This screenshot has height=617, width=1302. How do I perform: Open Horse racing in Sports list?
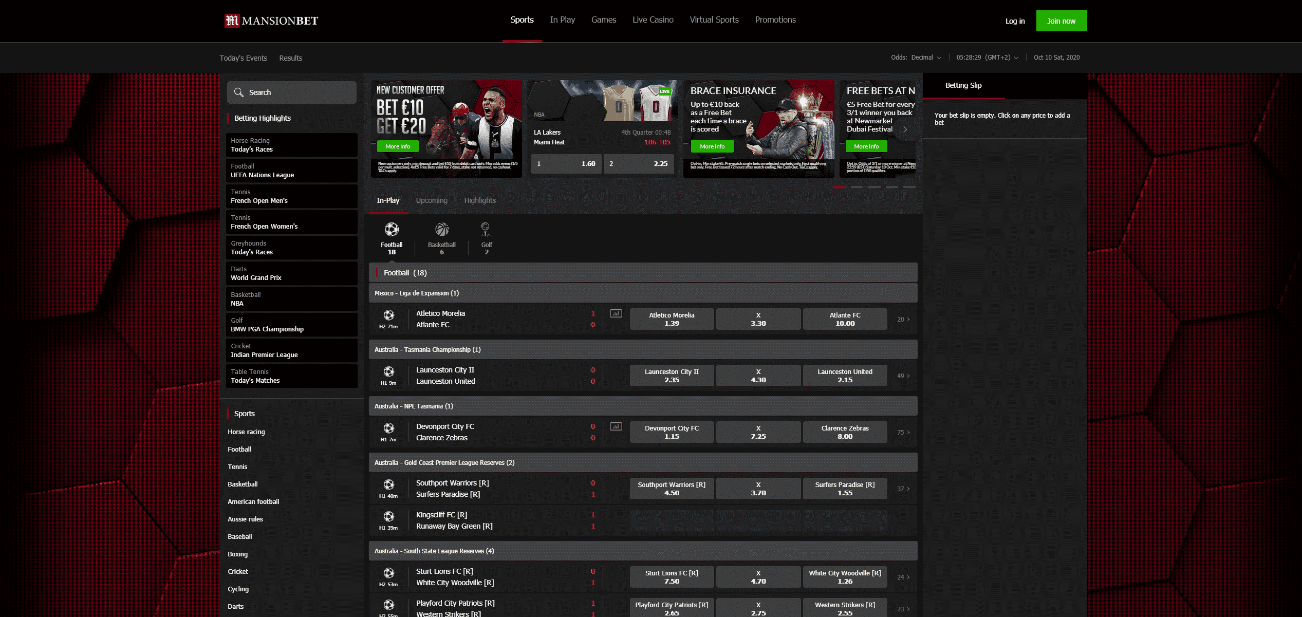tap(246, 432)
